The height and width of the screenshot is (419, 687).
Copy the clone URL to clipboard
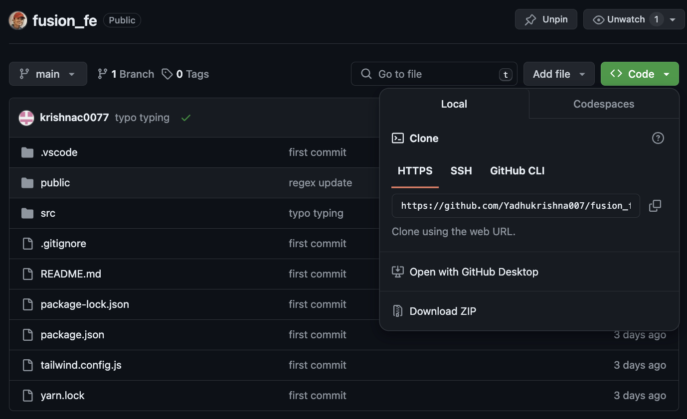coord(655,206)
